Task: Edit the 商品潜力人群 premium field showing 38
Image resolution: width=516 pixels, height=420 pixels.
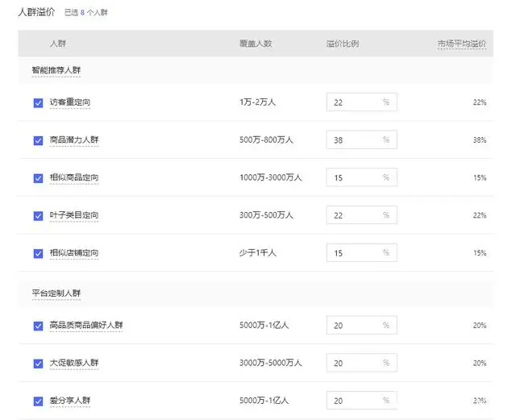Action: [x=362, y=140]
